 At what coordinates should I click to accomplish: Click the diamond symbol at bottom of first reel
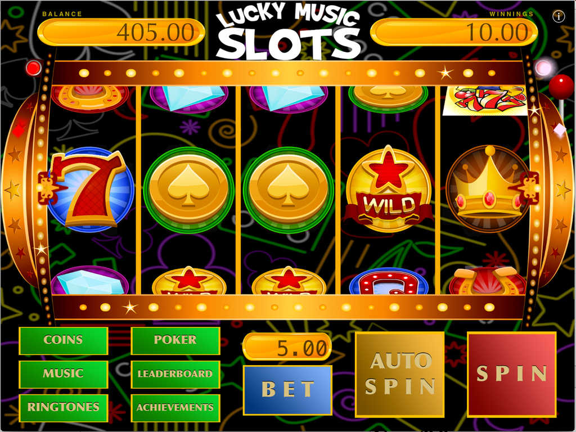coord(90,281)
